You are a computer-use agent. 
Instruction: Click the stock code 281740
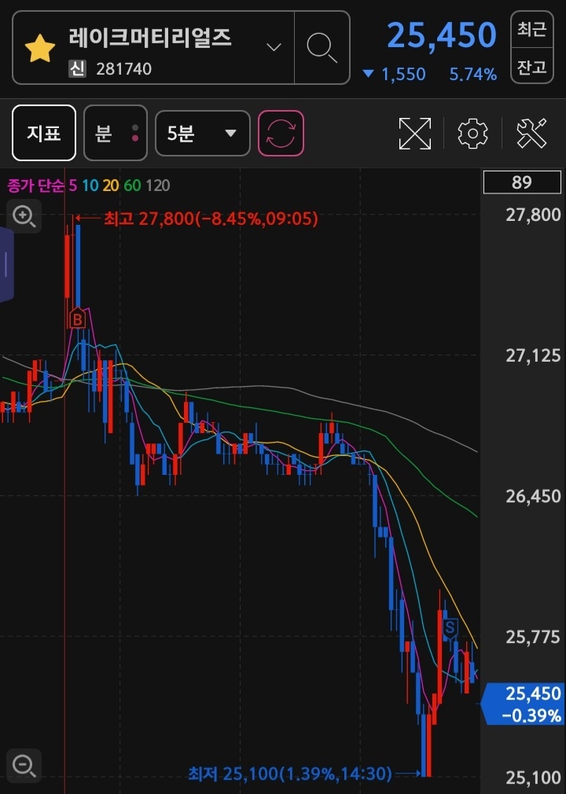coord(124,69)
